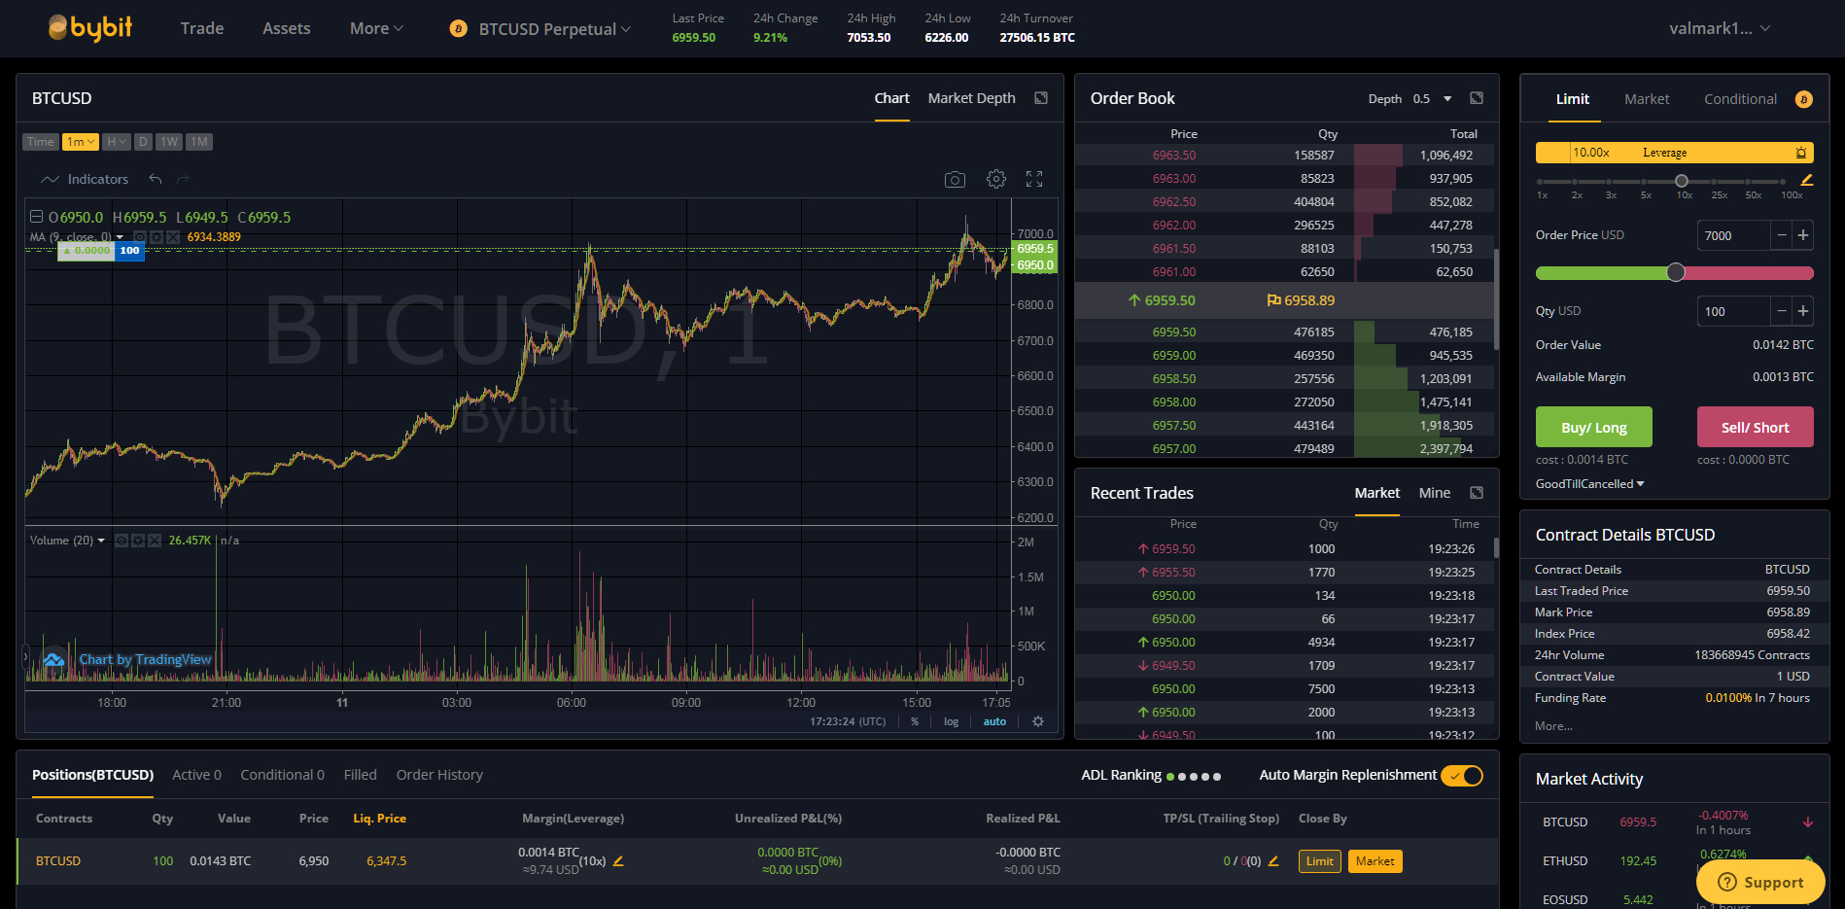Increase Qty USD with plus
Screen dimensions: 1845x909
(1803, 311)
